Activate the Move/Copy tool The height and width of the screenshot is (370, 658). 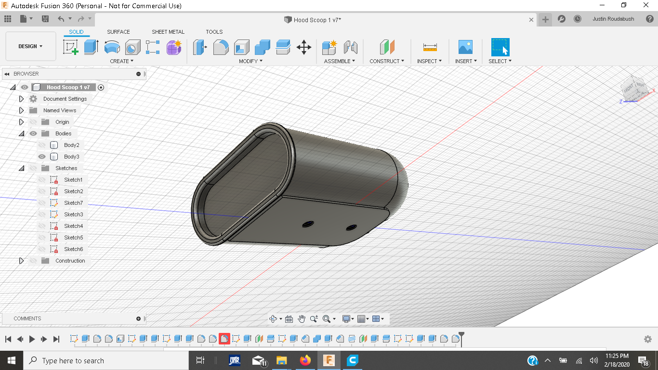coord(303,47)
